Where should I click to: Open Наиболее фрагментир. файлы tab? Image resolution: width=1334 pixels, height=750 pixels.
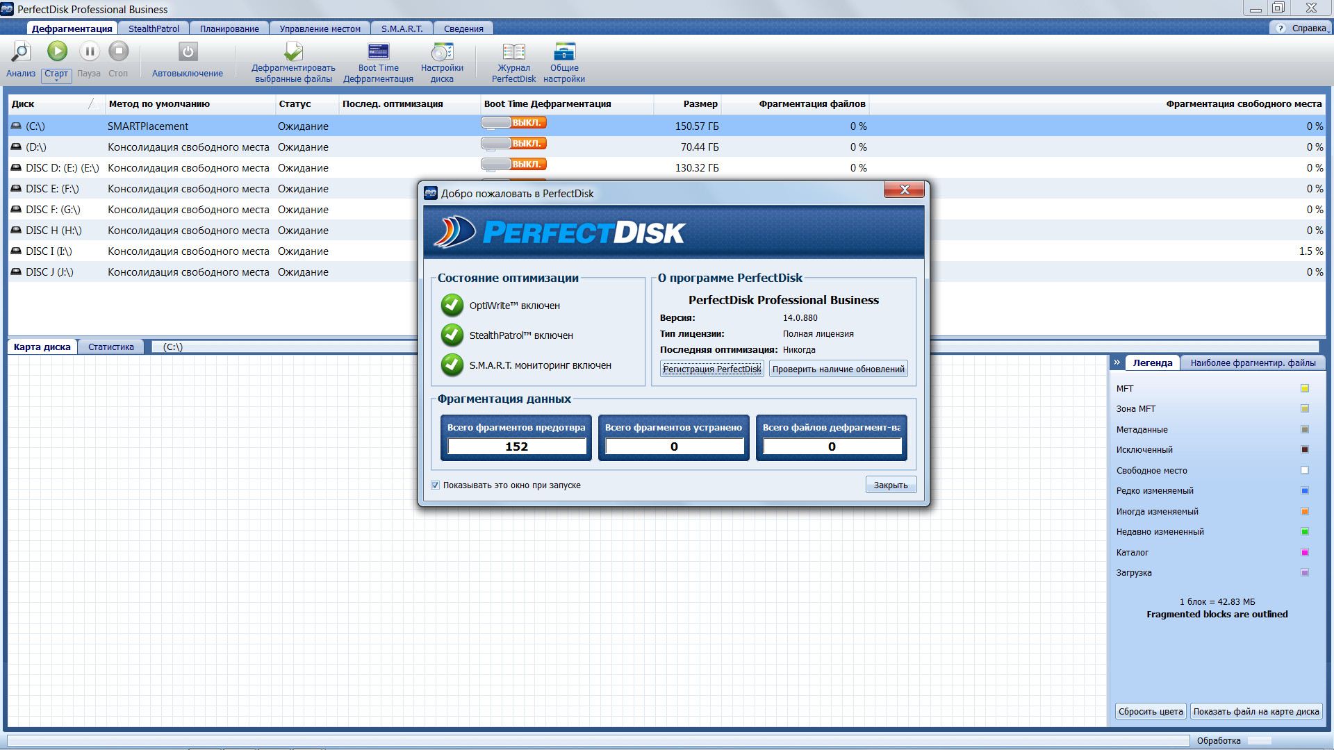coord(1253,362)
